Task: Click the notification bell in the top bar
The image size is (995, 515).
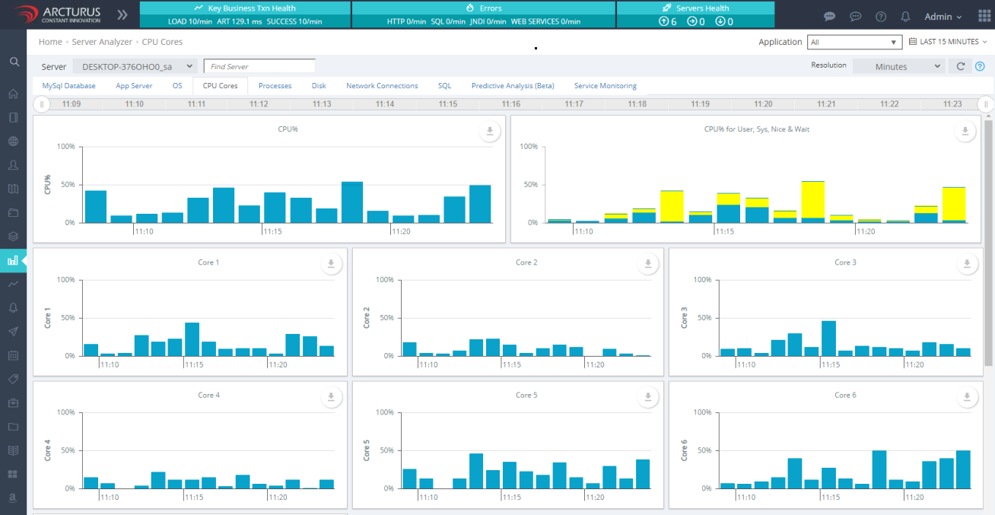Action: click(x=905, y=16)
